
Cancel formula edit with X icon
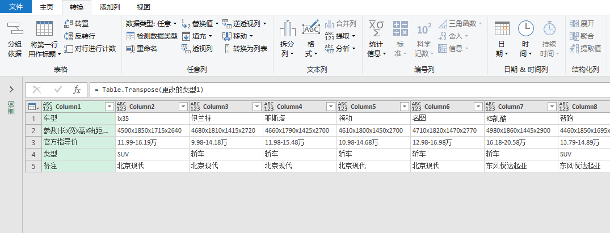(37, 90)
